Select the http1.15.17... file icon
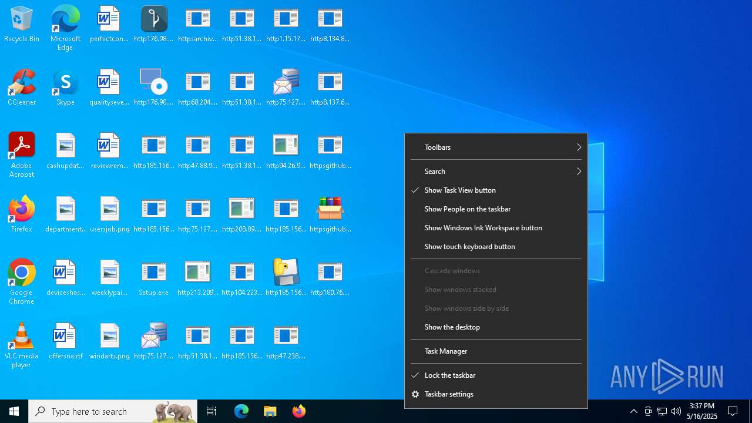 click(x=286, y=25)
